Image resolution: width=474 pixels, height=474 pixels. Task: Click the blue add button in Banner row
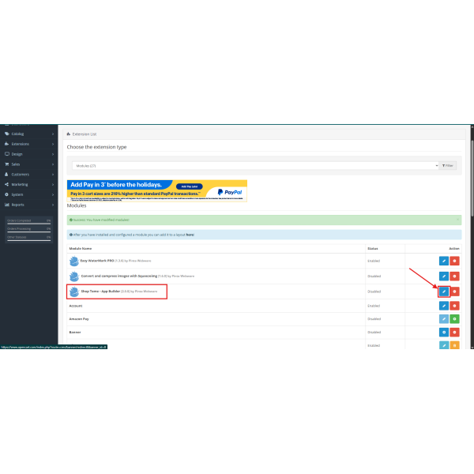443,333
